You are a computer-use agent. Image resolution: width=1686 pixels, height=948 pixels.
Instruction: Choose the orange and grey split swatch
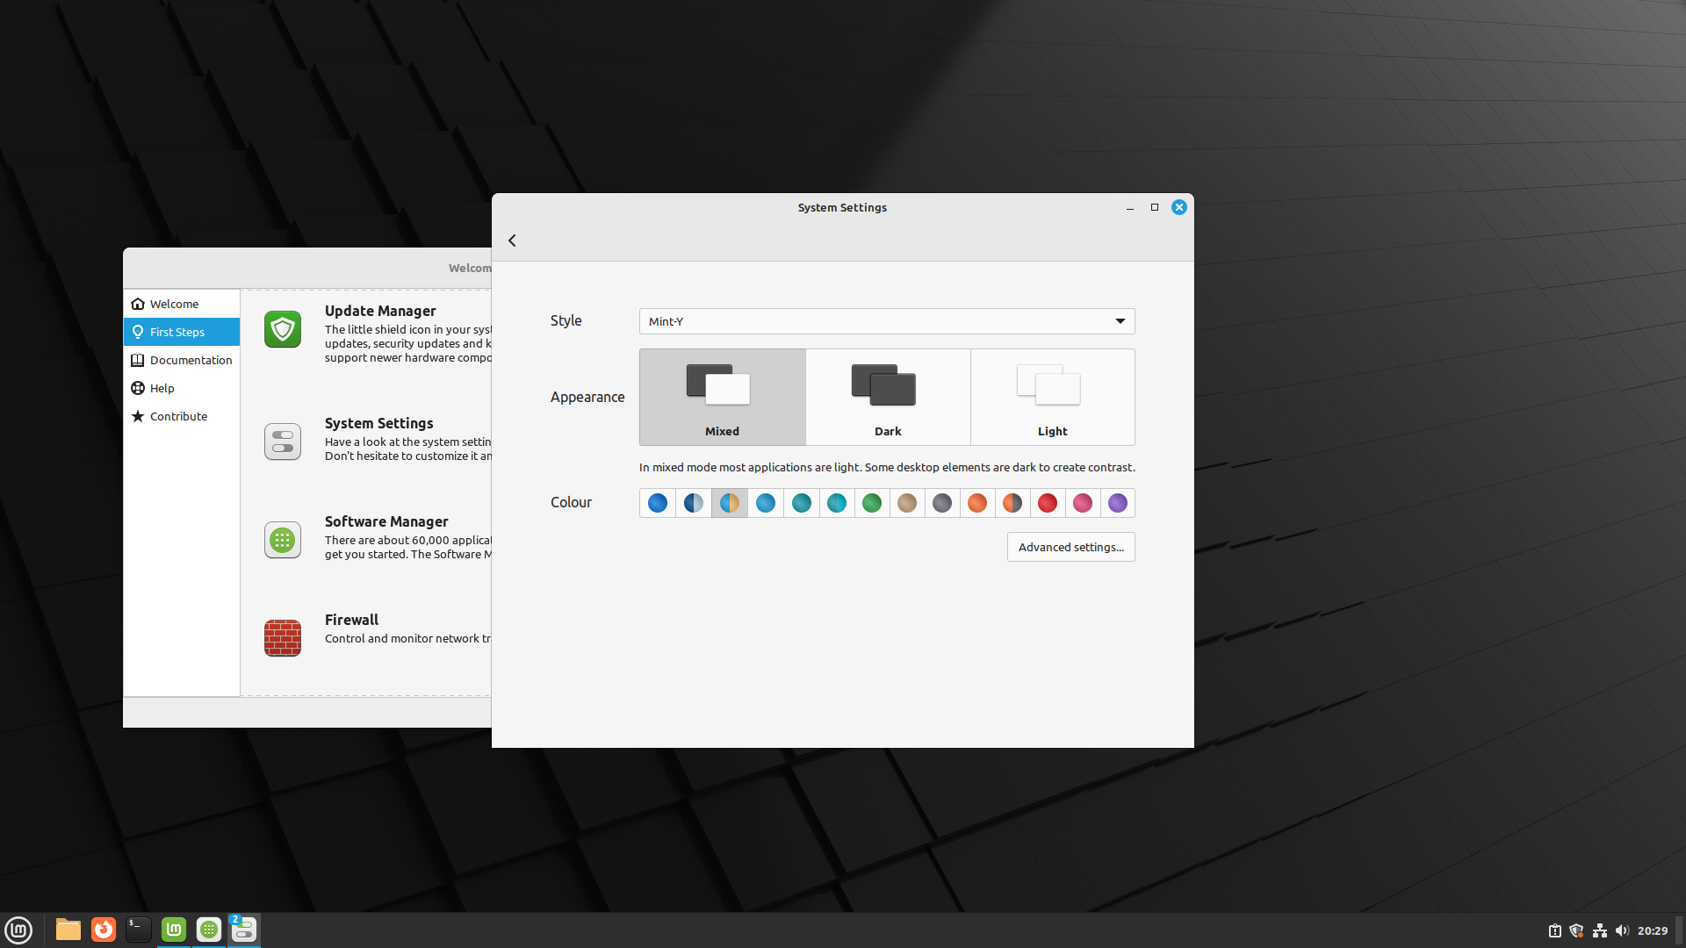(1012, 503)
